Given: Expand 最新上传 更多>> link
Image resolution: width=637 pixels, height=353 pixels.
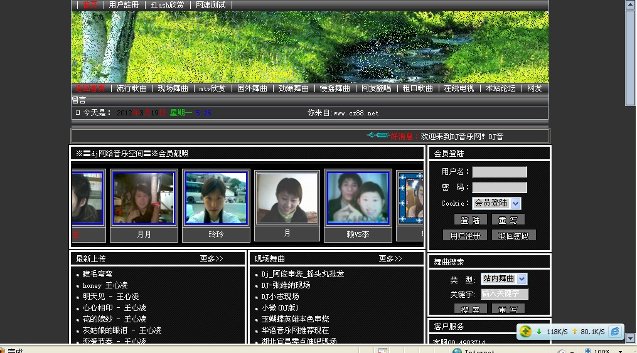Looking at the screenshot, I should click(x=211, y=258).
